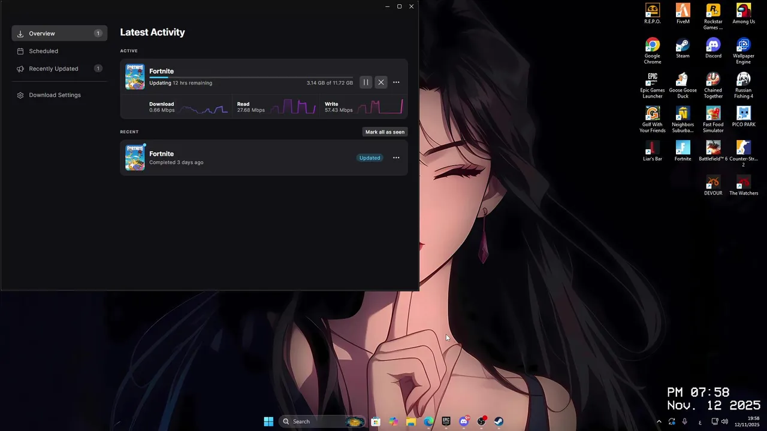Open PICO PARK desktop shortcut
Image resolution: width=767 pixels, height=431 pixels.
[x=744, y=117]
